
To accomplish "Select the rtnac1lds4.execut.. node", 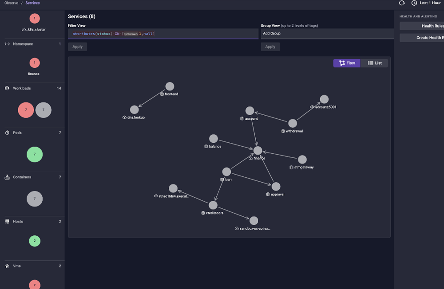I will pos(173,188).
